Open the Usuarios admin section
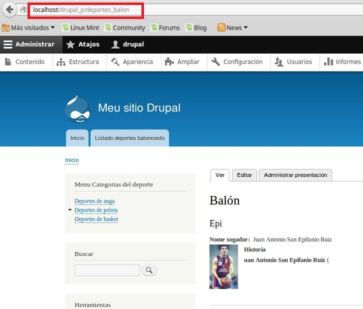The image size is (363, 309). coord(293,62)
